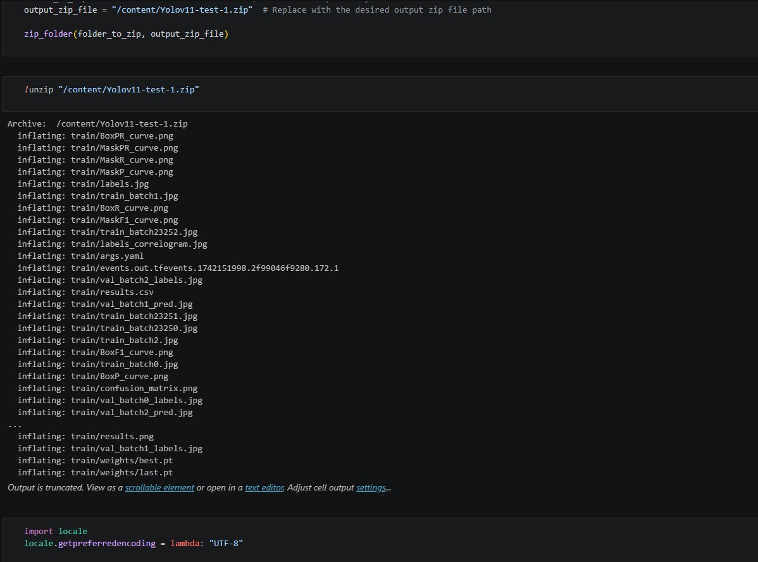Select train/train_batch23250.jpg output line
758x562 pixels.
tap(108, 328)
